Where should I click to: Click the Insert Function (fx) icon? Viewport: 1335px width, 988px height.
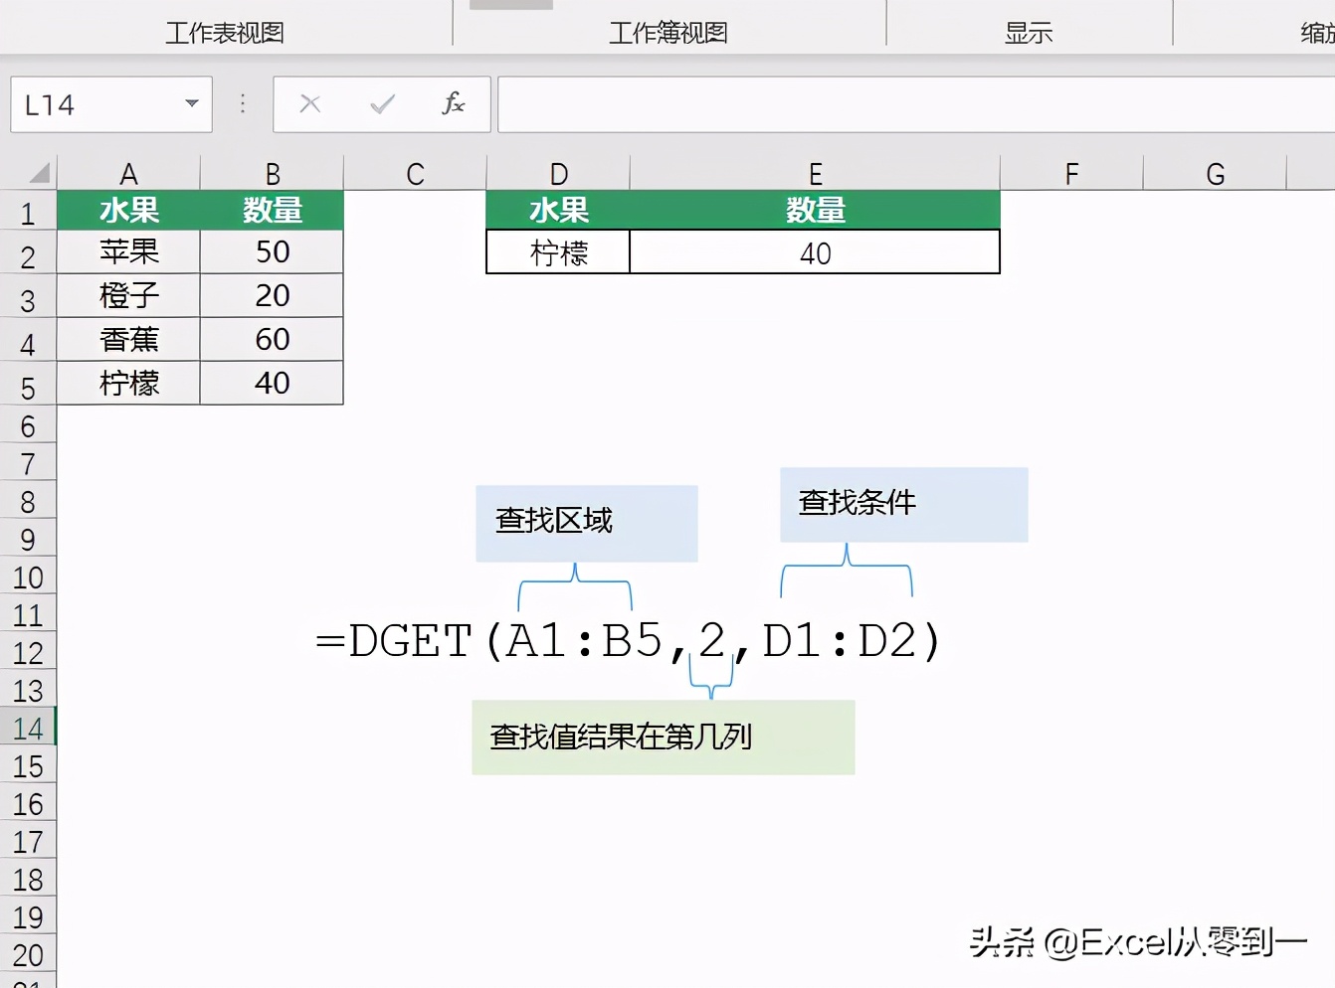click(x=454, y=103)
